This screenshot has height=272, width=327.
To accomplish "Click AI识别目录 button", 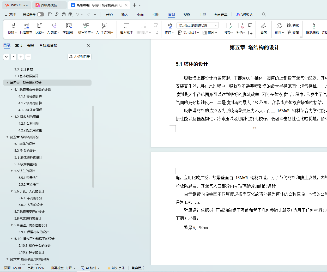I will click(80, 57).
